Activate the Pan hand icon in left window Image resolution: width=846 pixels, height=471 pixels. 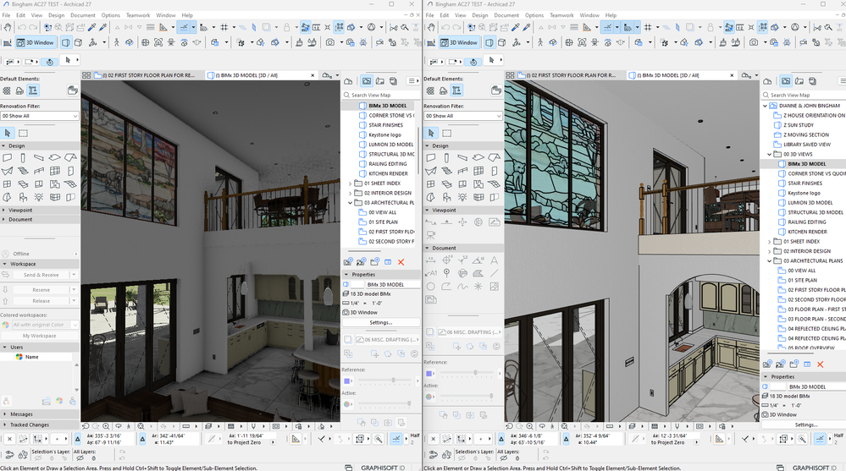point(8,27)
